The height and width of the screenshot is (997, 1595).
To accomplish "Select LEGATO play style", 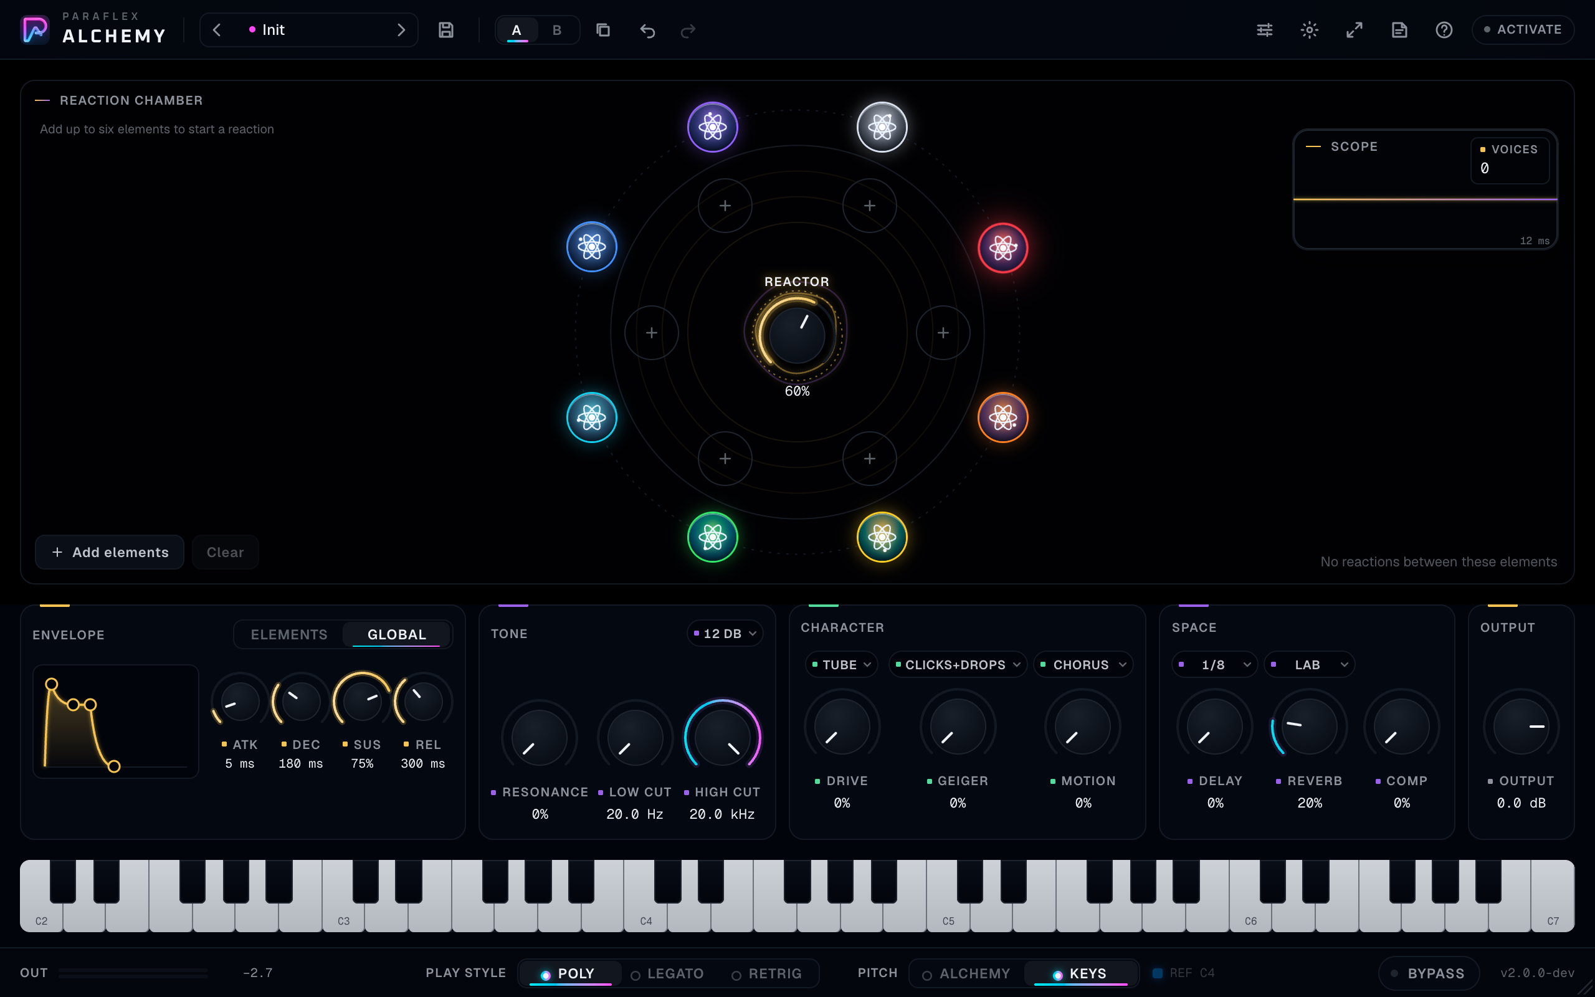I will point(668,973).
